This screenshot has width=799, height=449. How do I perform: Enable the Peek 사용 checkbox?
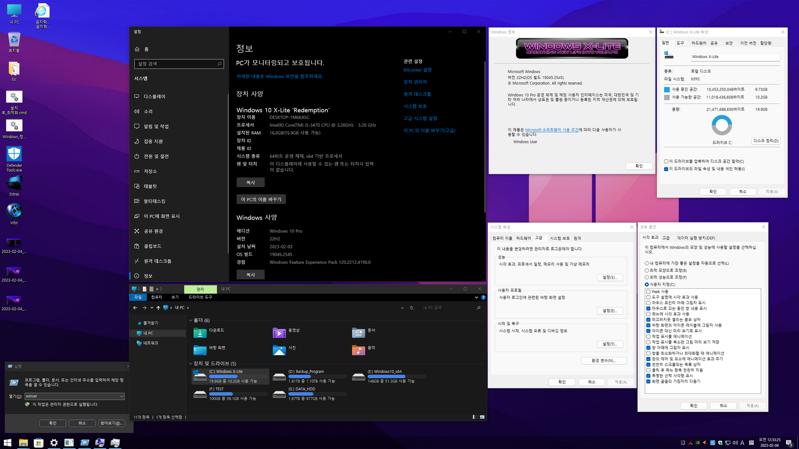tap(648, 292)
